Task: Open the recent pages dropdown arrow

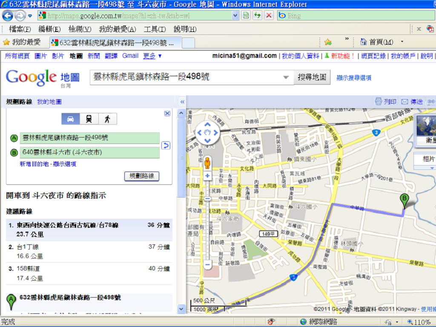Action: point(30,16)
